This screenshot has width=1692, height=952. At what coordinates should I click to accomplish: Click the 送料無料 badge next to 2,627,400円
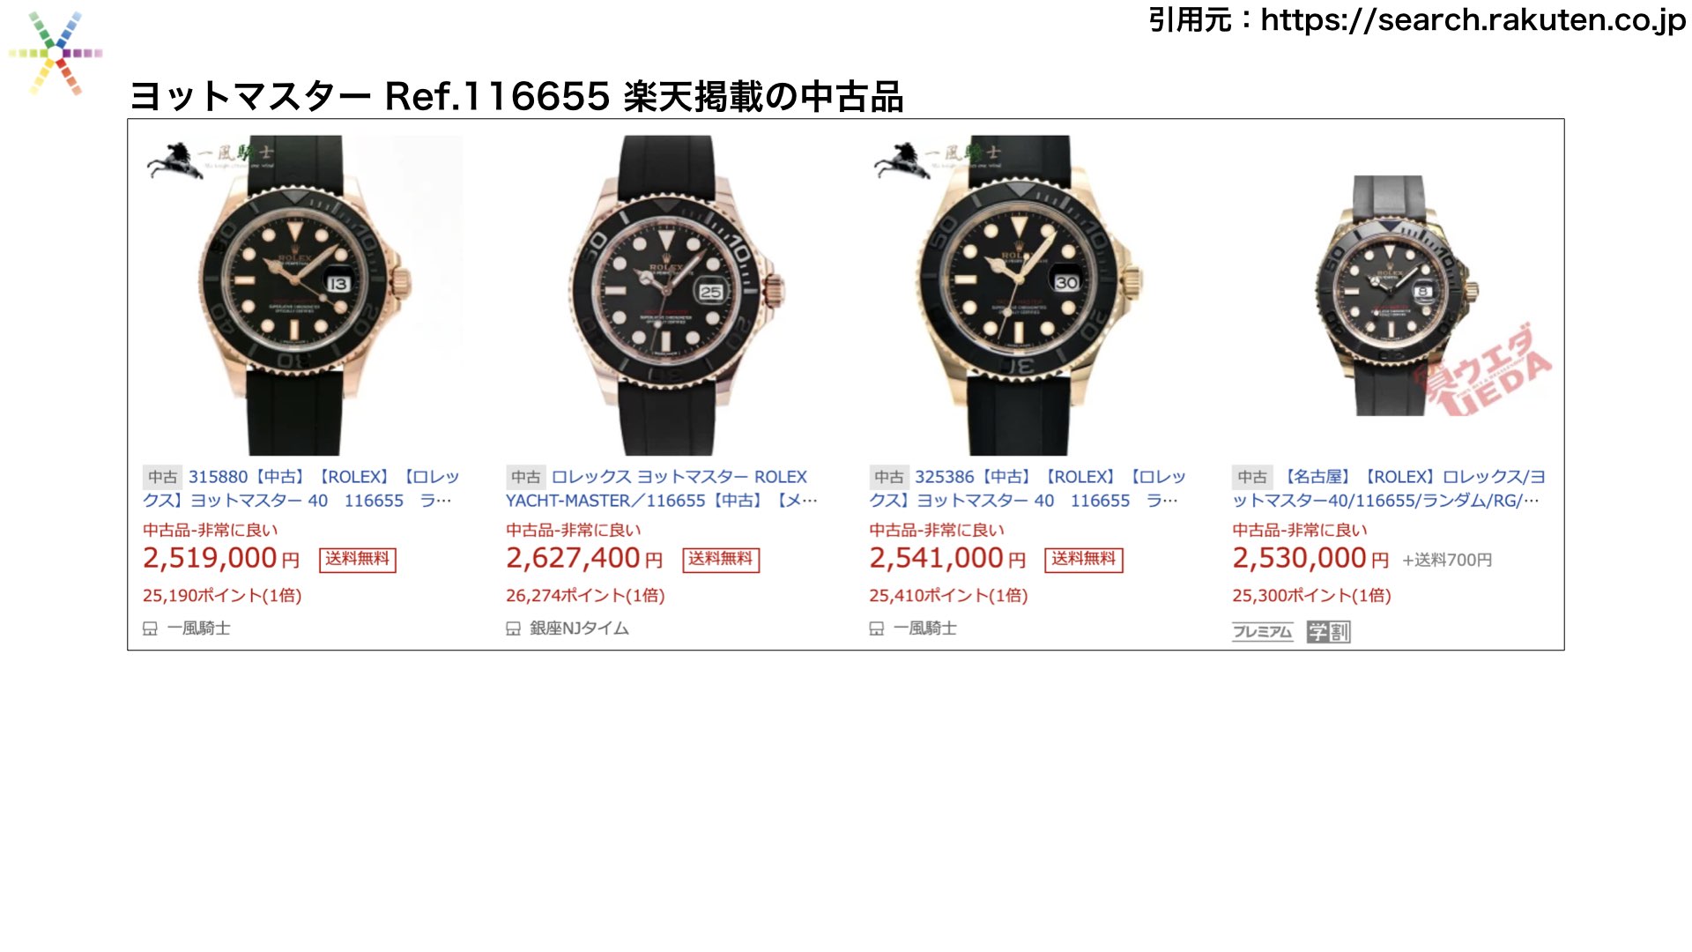[721, 560]
